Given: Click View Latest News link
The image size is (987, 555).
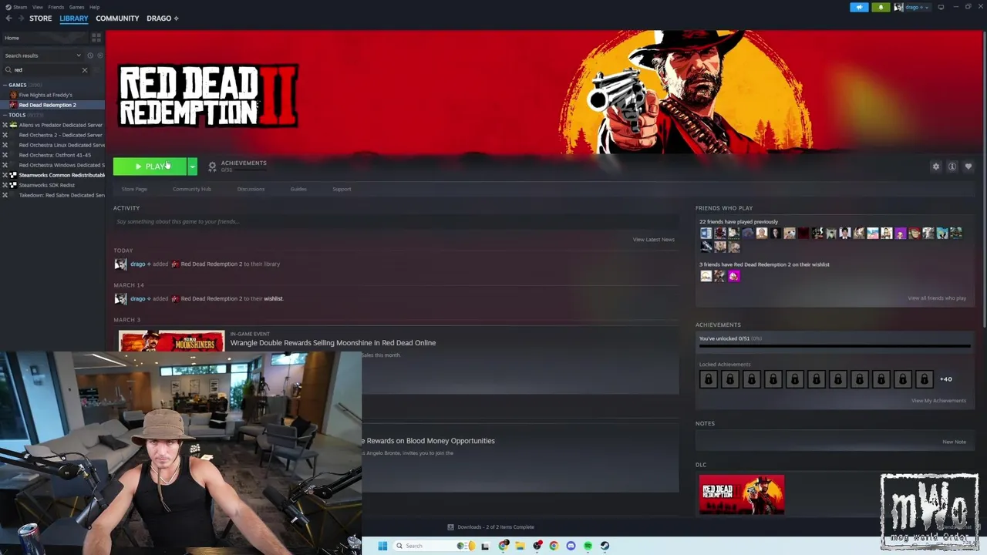Looking at the screenshot, I should click(653, 240).
